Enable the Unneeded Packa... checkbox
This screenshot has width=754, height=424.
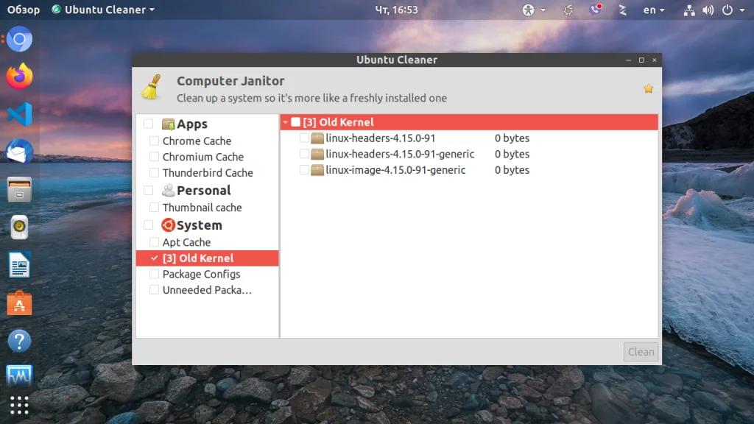click(x=154, y=290)
